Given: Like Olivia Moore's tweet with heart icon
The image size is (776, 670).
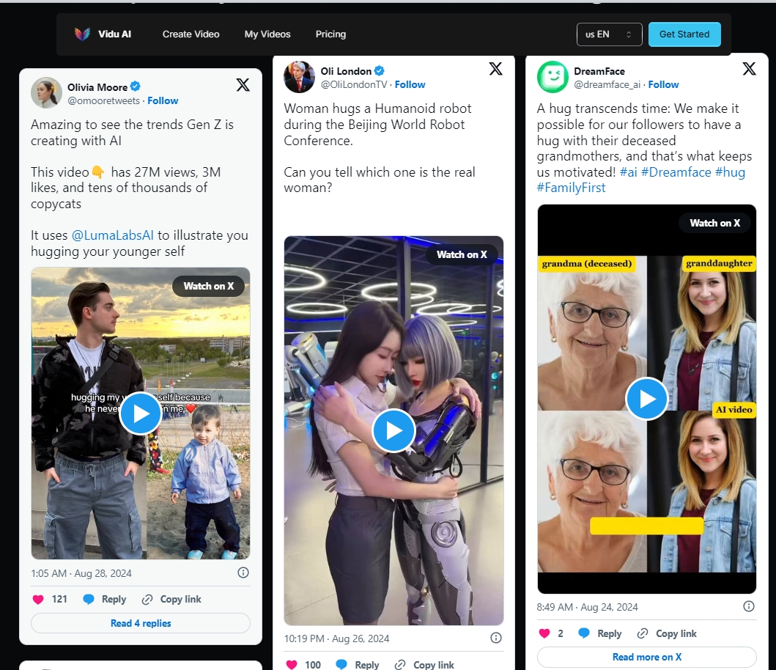Looking at the screenshot, I should 39,599.
